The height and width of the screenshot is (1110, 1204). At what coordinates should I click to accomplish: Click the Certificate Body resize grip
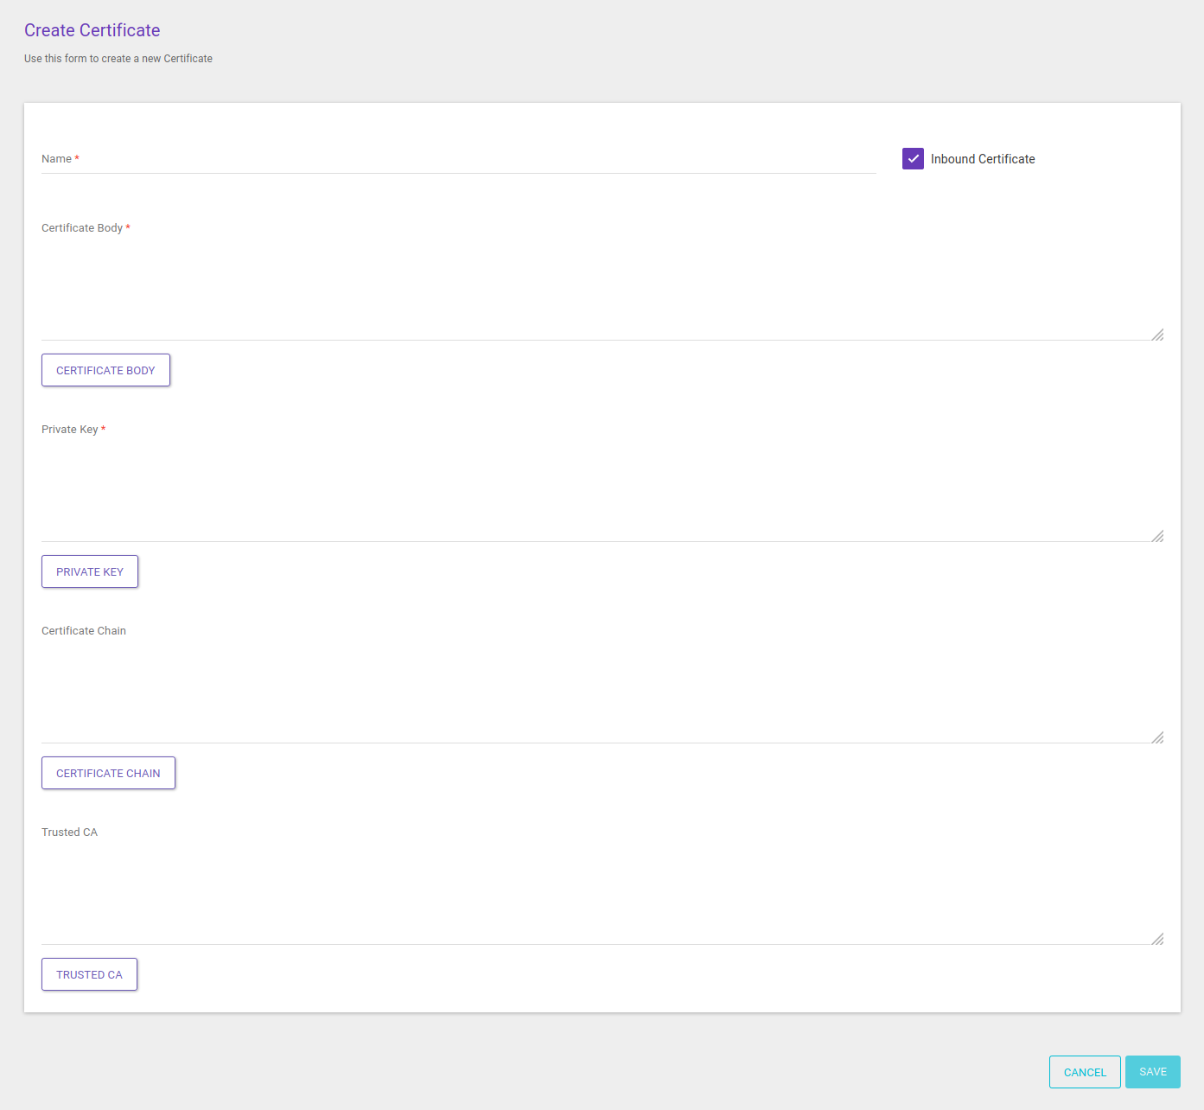pos(1157,334)
